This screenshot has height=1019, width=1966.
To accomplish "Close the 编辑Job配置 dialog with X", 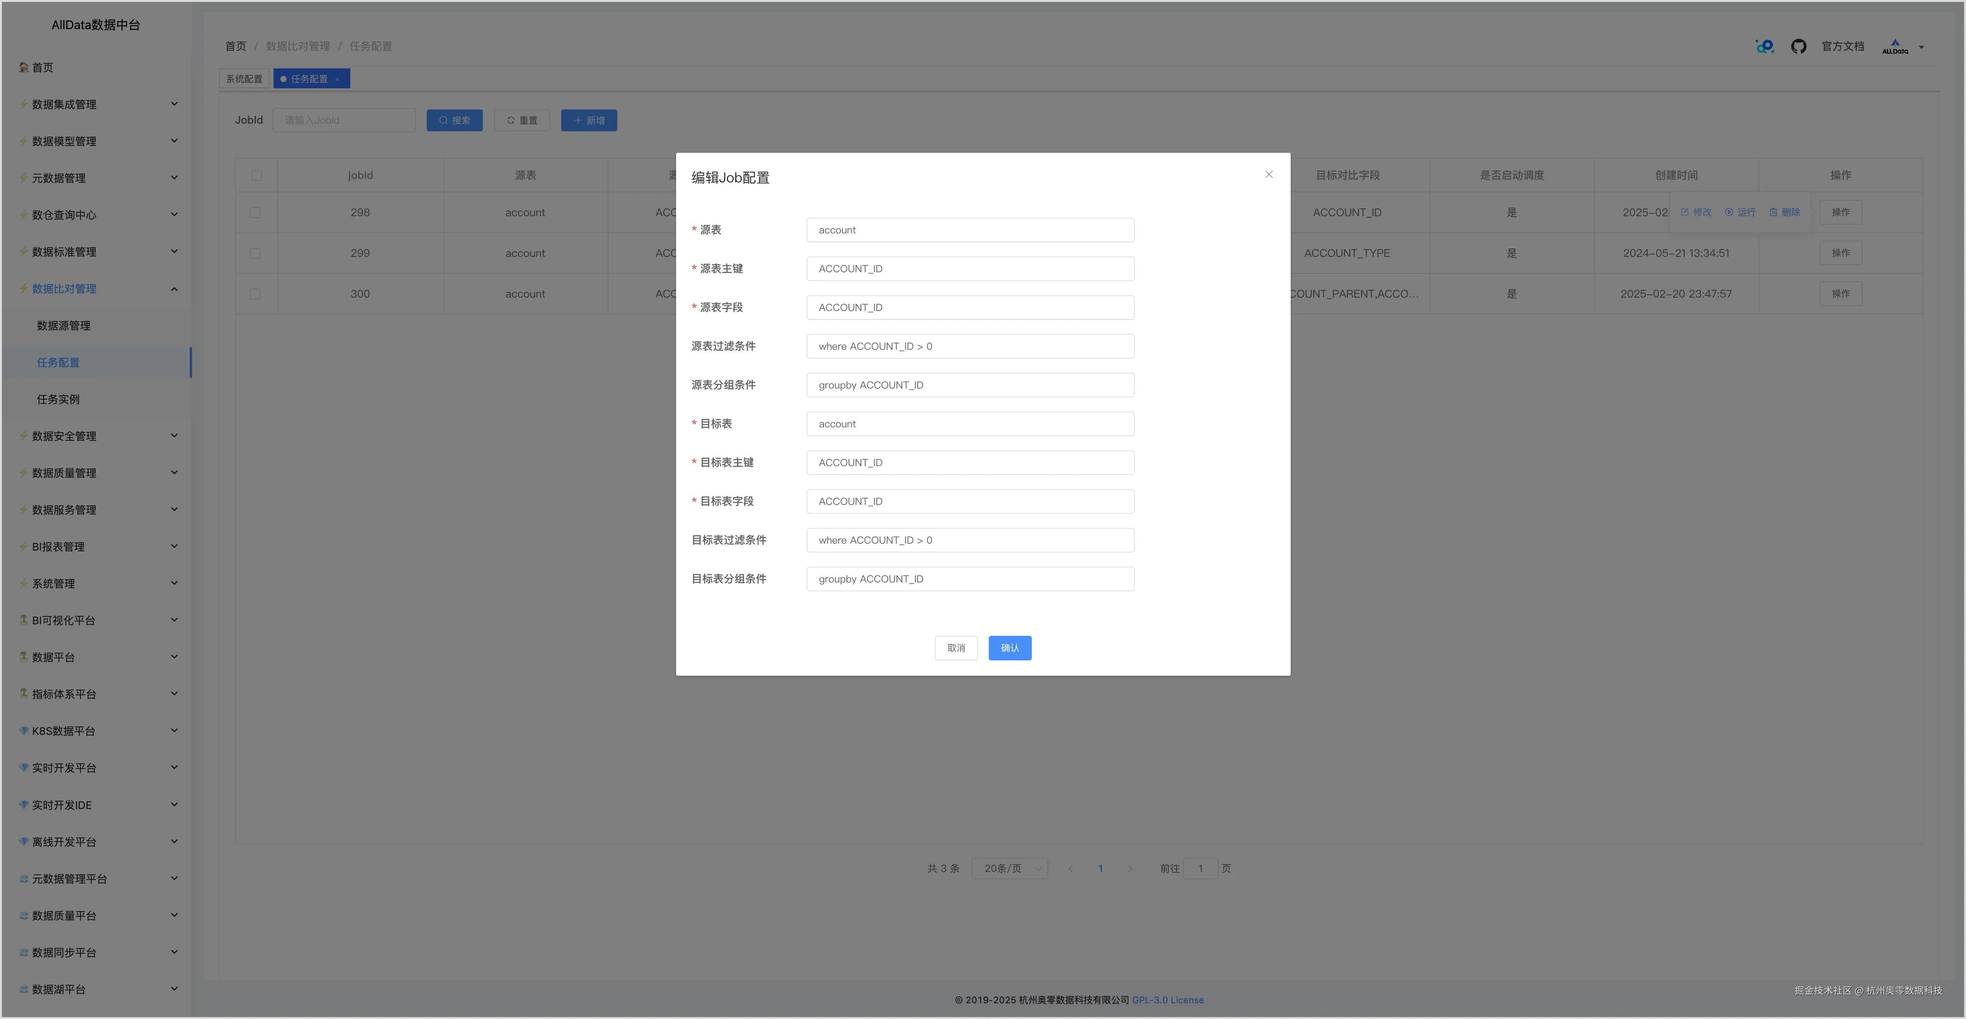I will [1268, 175].
